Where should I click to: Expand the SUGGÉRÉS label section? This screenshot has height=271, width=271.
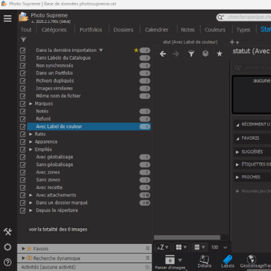pyautogui.click(x=237, y=152)
